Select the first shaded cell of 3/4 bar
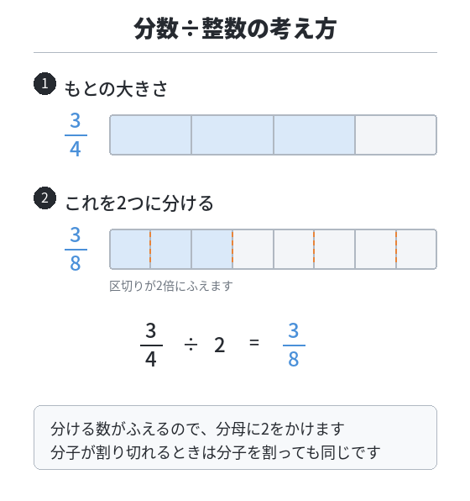This screenshot has width=470, height=501. click(x=150, y=134)
